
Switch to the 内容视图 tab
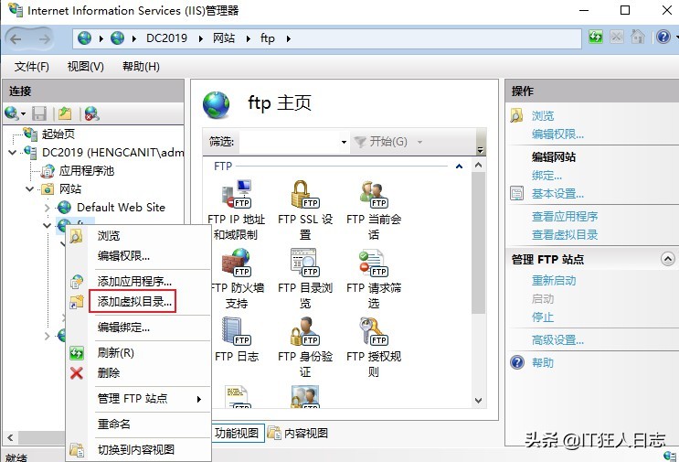298,433
